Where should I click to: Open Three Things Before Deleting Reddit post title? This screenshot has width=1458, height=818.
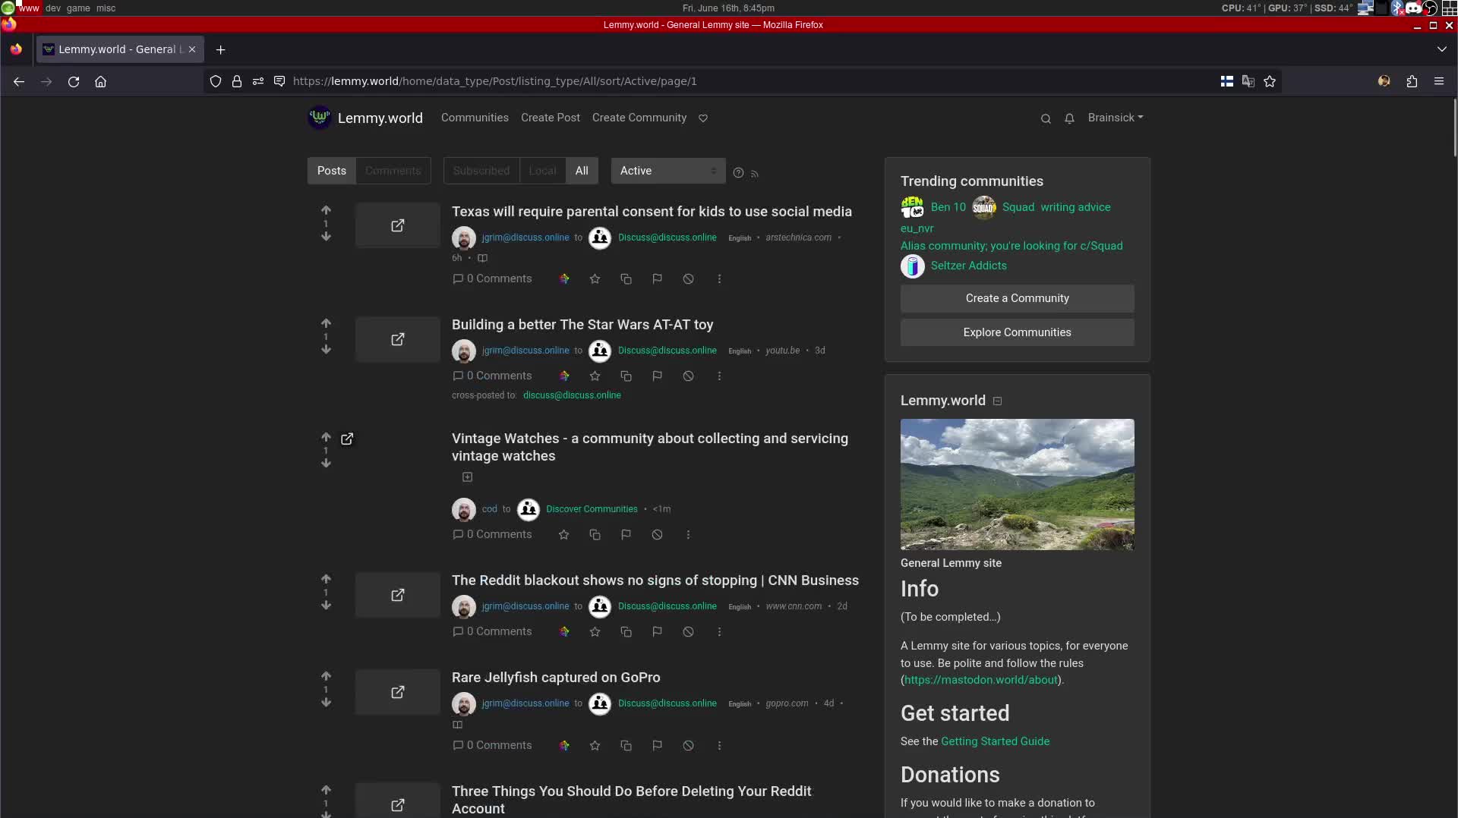pyautogui.click(x=631, y=800)
